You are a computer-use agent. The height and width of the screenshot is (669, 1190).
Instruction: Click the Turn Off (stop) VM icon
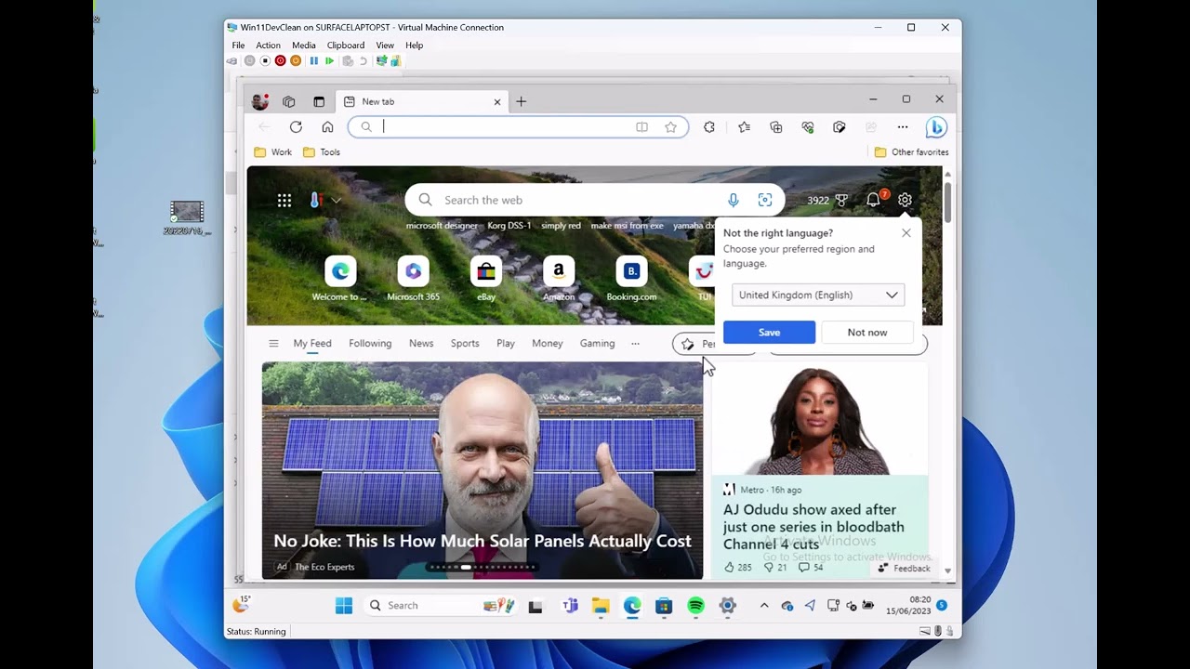tap(265, 60)
